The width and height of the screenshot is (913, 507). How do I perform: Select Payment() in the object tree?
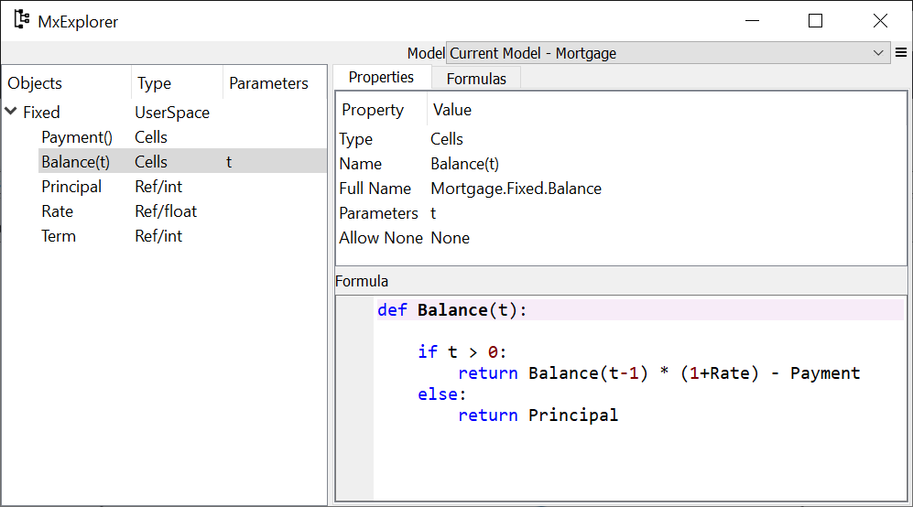pos(76,137)
